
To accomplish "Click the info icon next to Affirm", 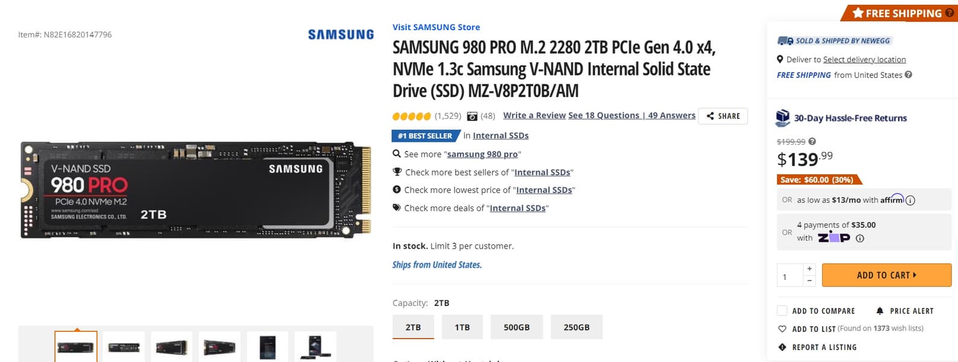I will click(x=910, y=200).
